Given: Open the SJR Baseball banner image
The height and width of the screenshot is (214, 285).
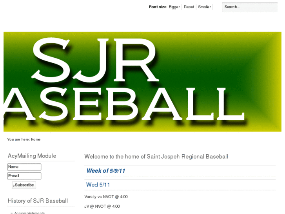Looking at the screenshot, I should pos(142,82).
